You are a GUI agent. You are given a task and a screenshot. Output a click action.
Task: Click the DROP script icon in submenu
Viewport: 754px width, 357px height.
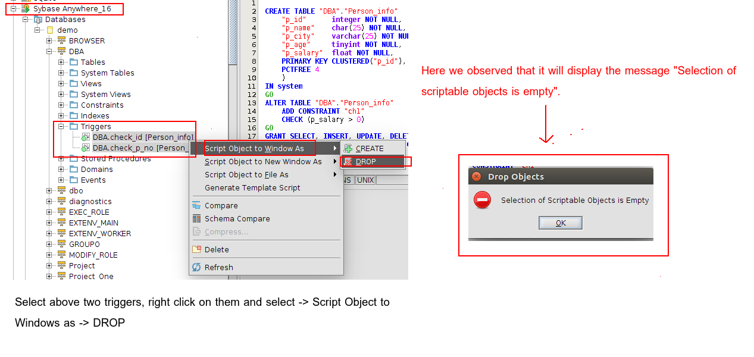pyautogui.click(x=348, y=162)
